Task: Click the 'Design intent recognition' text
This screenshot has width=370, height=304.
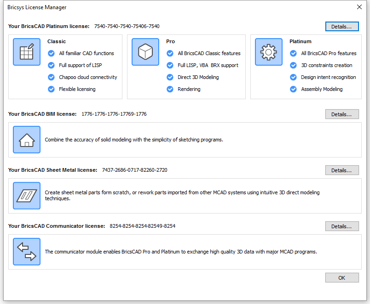Action: pos(329,77)
